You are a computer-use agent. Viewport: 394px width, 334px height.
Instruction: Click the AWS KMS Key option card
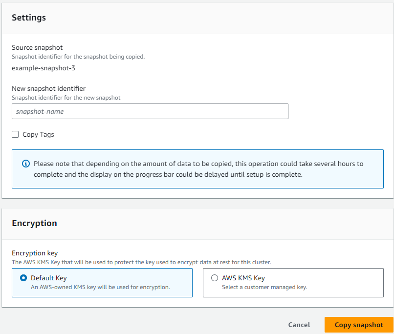[x=293, y=283]
